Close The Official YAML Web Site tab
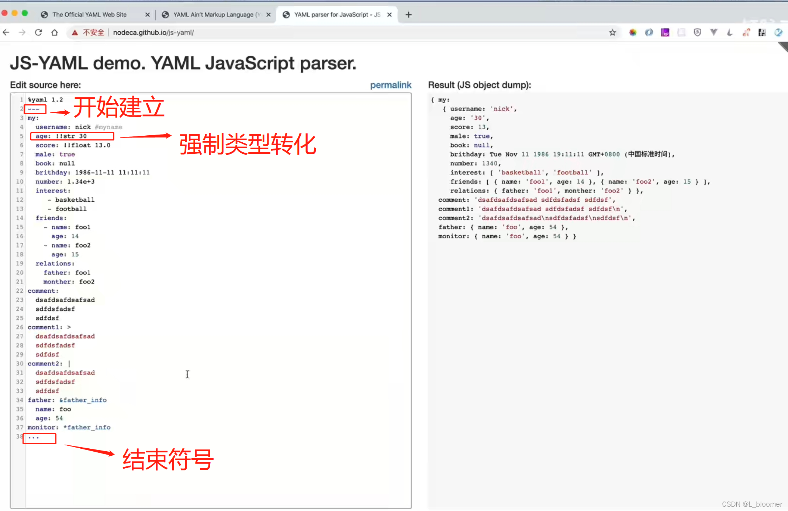 (148, 15)
